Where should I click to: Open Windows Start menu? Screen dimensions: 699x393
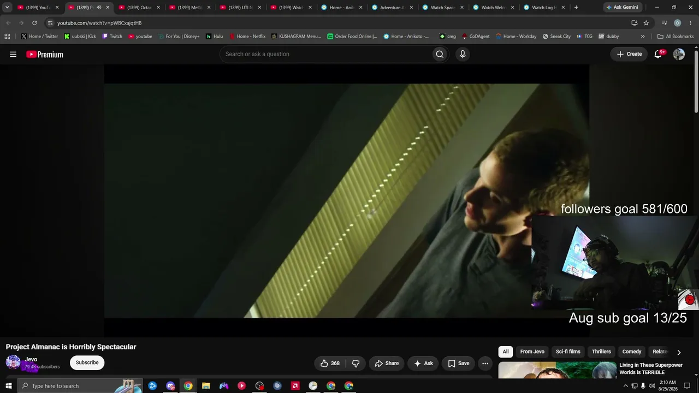pyautogui.click(x=9, y=386)
